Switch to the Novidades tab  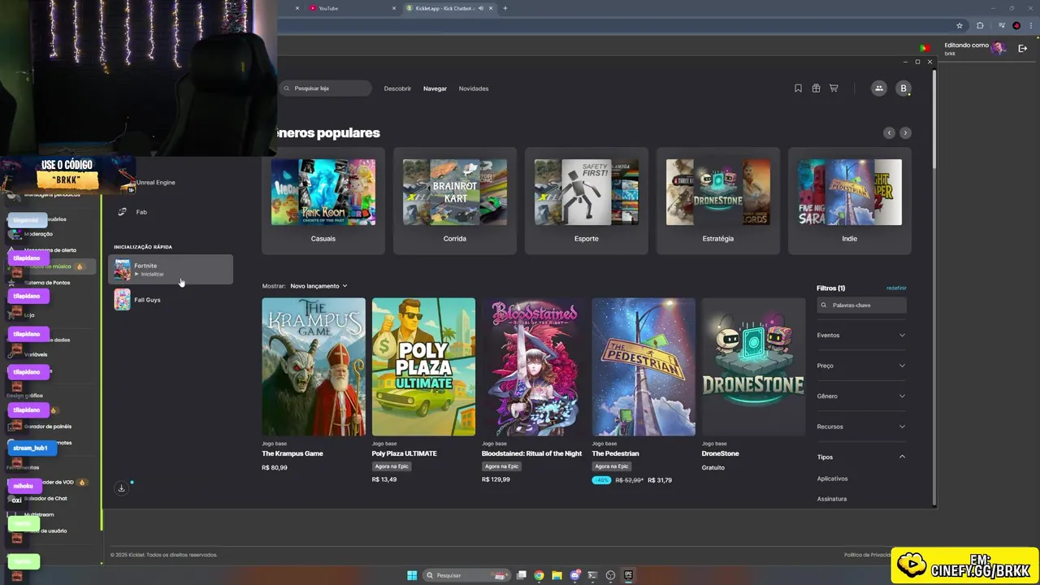474,89
